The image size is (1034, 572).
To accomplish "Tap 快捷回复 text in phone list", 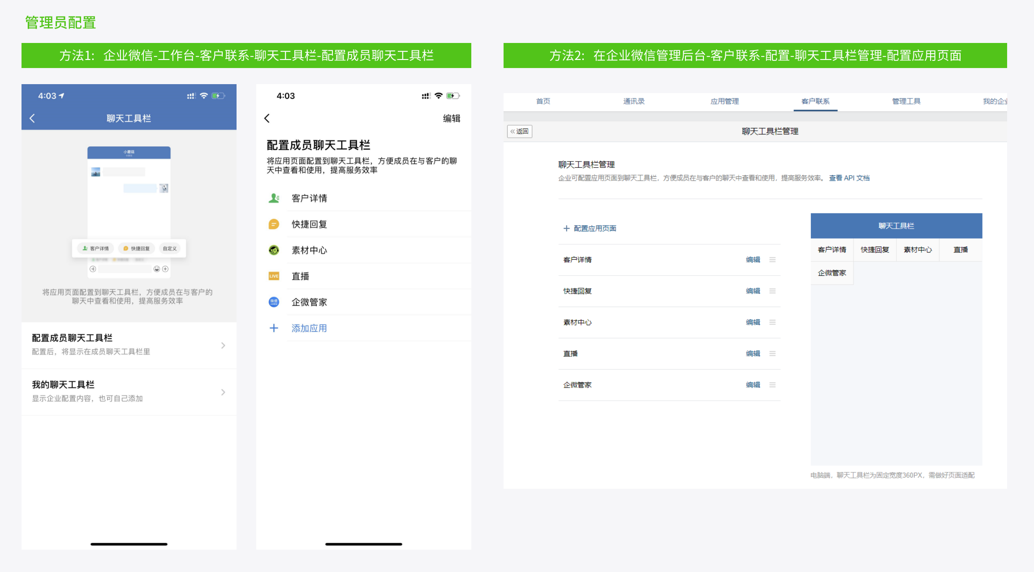I will pos(309,224).
